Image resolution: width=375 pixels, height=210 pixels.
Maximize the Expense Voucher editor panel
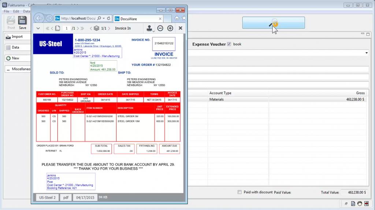pos(368,34)
